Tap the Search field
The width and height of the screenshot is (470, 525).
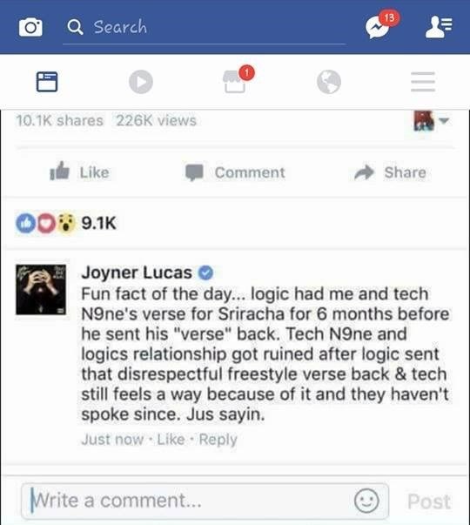205,28
